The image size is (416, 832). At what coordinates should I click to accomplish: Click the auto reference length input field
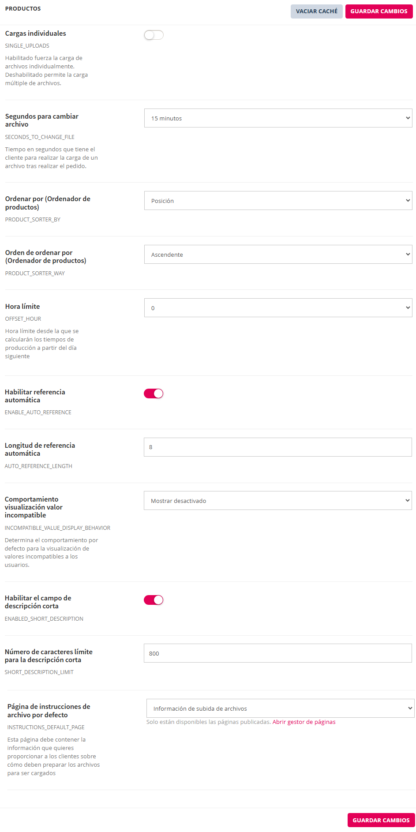point(278,447)
